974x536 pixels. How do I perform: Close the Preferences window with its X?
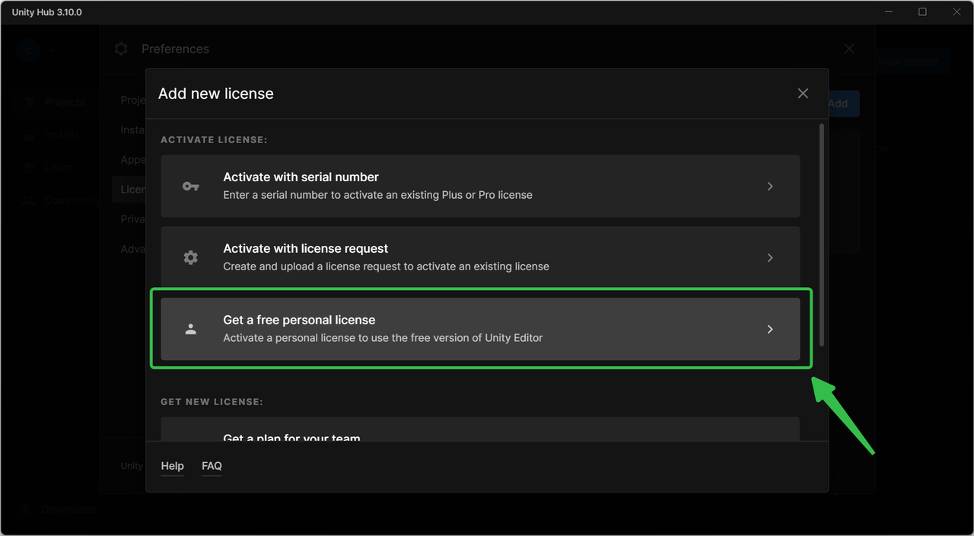click(849, 49)
